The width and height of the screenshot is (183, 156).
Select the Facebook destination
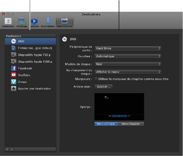click(30, 68)
